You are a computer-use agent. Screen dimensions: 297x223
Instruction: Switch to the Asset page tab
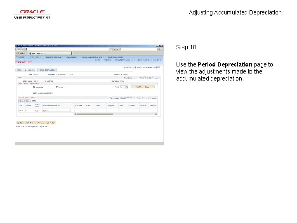pyautogui.click(x=19, y=70)
